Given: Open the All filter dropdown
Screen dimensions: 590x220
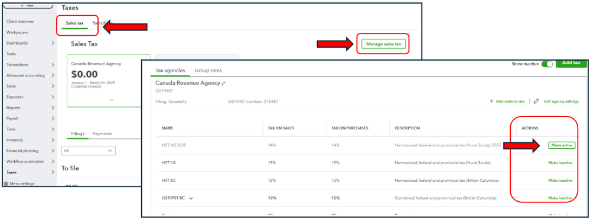Looking at the screenshot, I should pos(89,151).
